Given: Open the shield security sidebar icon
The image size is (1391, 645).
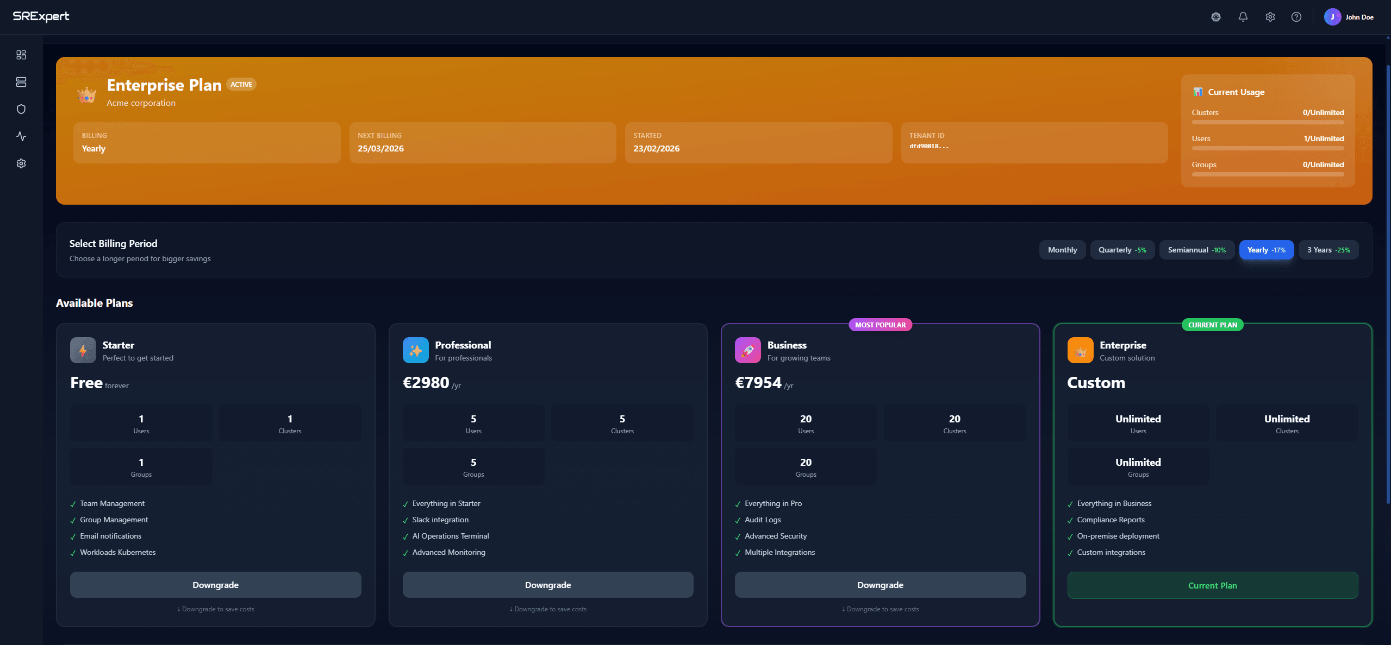Looking at the screenshot, I should 21,109.
